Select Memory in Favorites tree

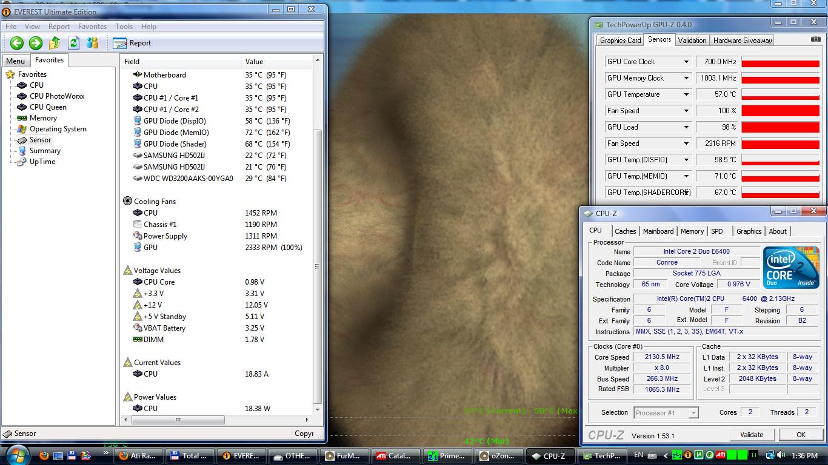37,118
